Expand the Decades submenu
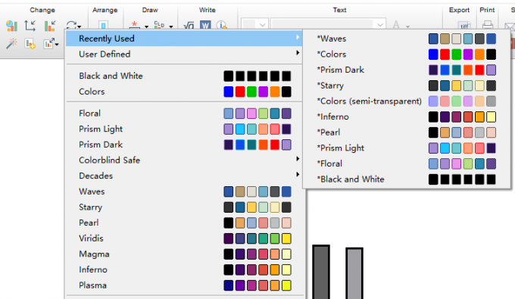515x299 pixels. click(184, 176)
